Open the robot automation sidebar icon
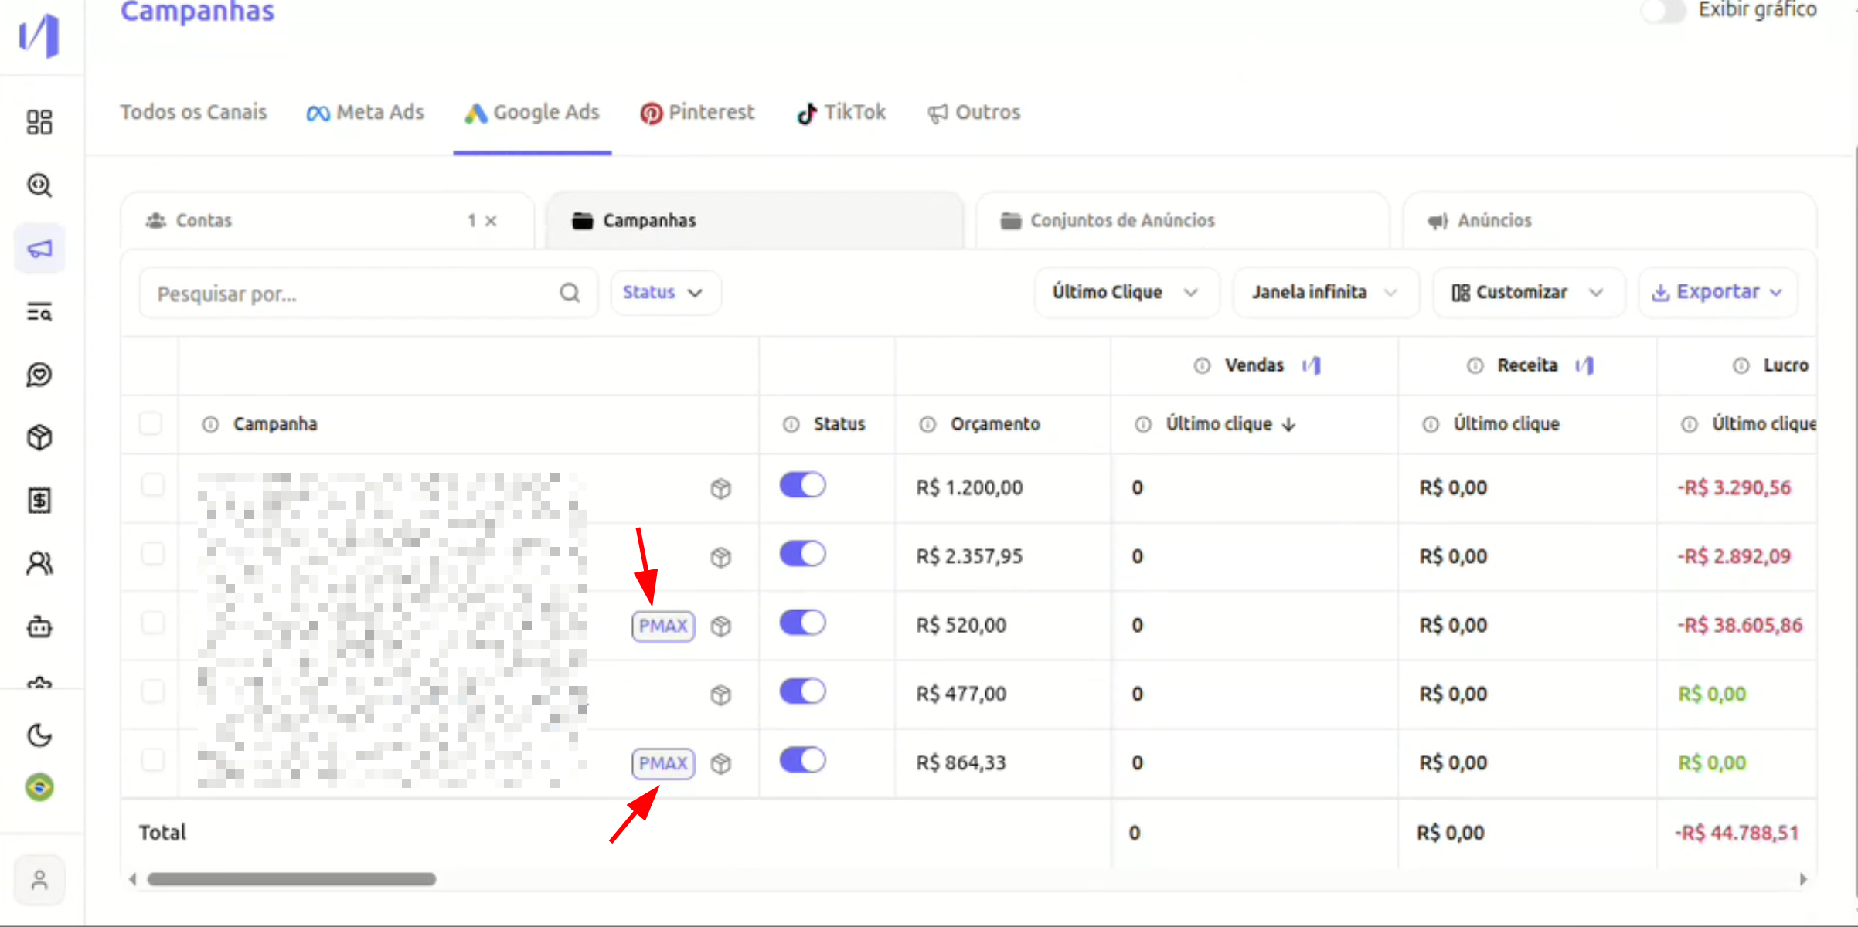Screen dimensions: 1858x927 point(39,626)
